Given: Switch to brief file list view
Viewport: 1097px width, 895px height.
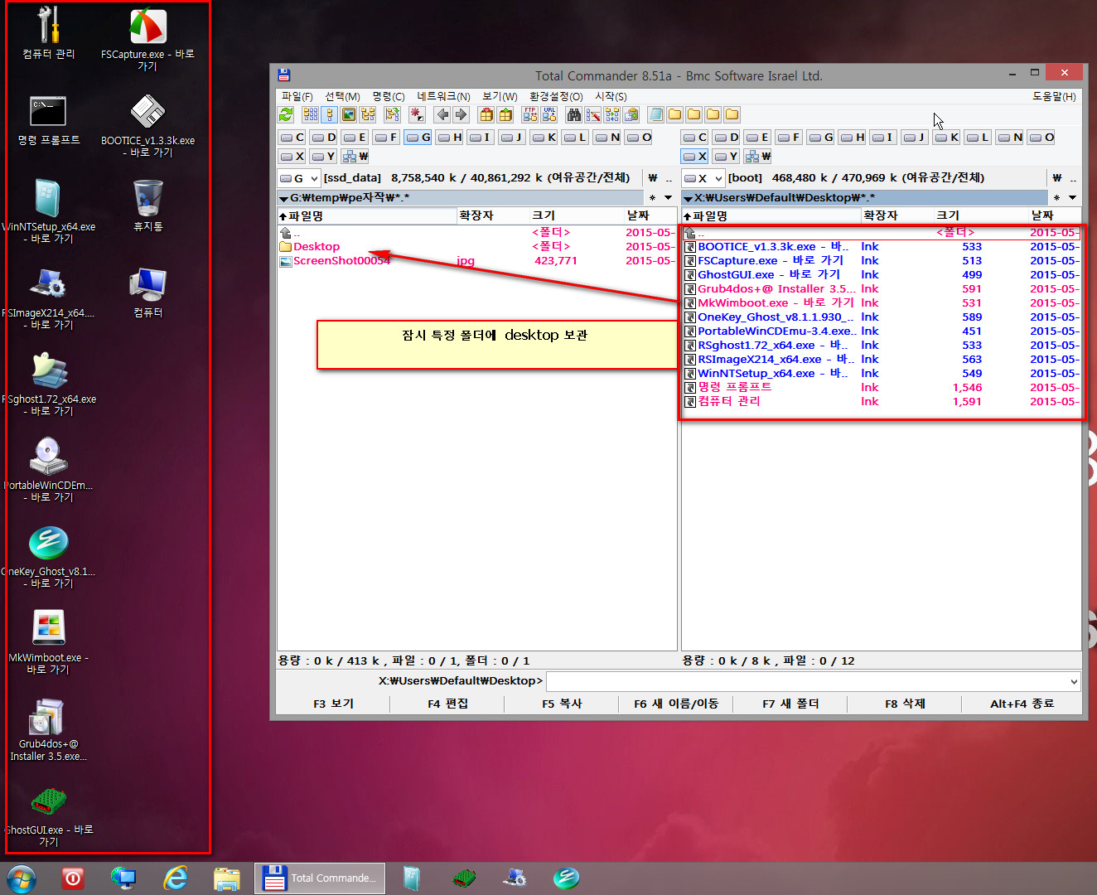Looking at the screenshot, I should click(x=311, y=114).
